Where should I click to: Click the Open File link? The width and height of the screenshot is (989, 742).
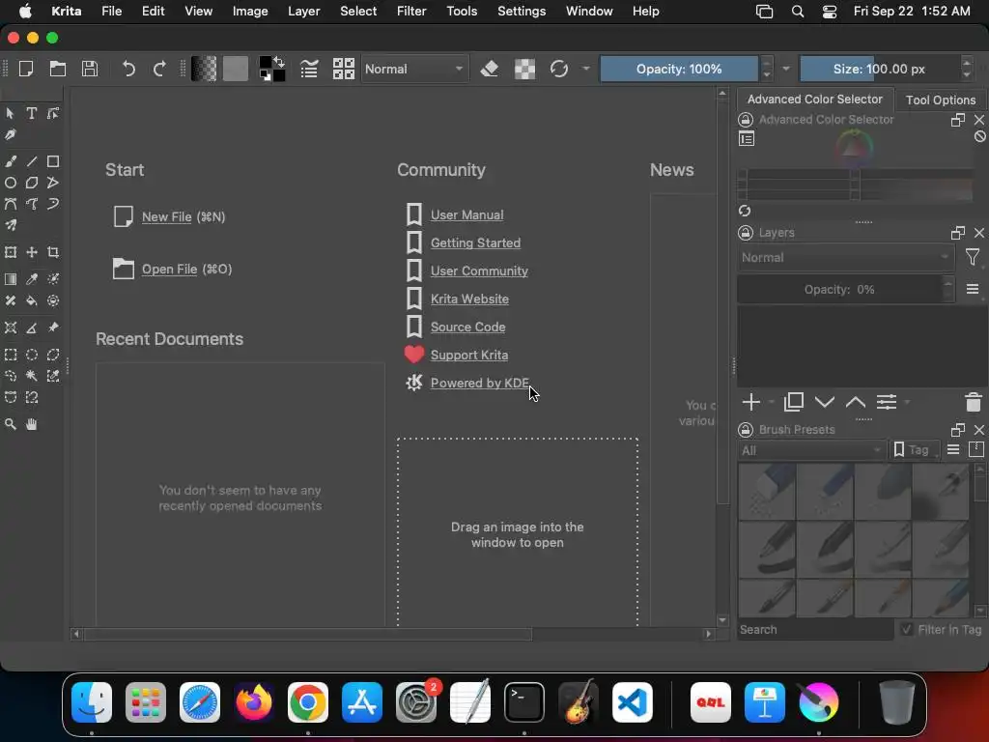pyautogui.click(x=169, y=269)
